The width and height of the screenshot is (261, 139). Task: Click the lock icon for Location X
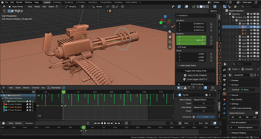[211, 24]
